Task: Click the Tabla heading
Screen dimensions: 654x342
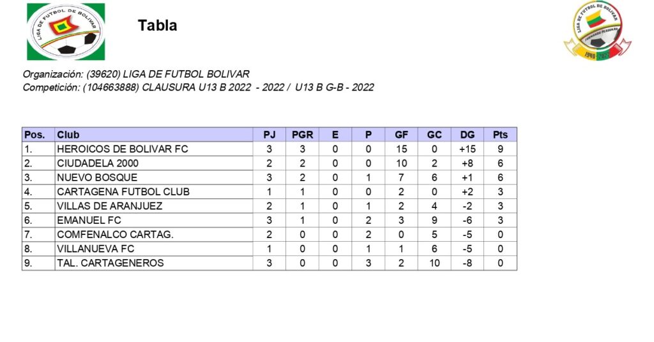Action: 157,26
